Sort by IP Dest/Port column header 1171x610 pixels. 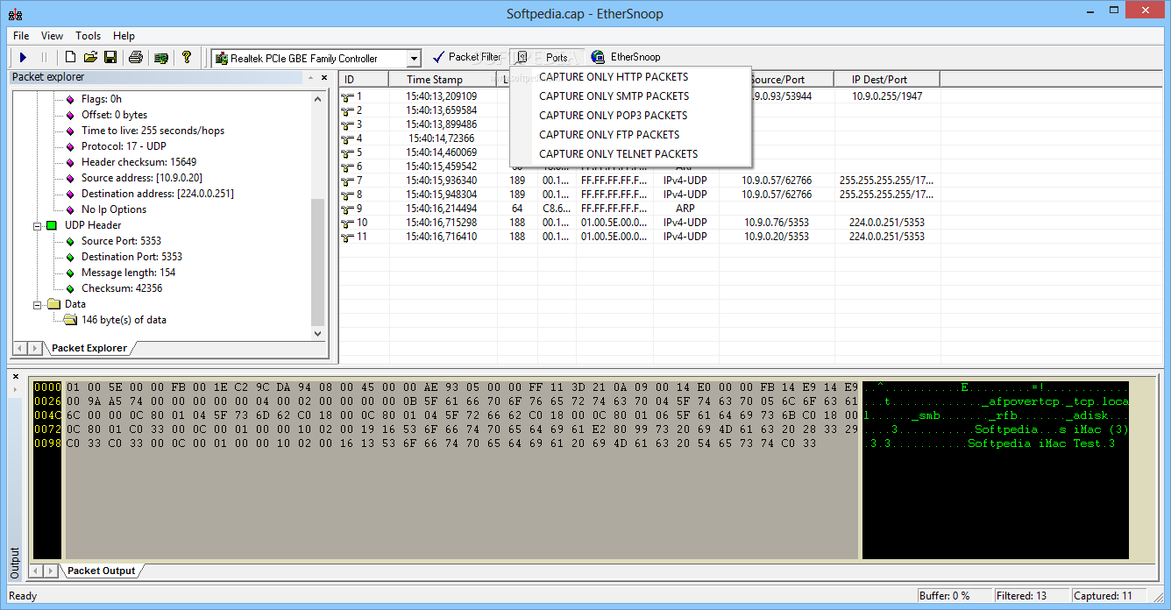tap(886, 80)
